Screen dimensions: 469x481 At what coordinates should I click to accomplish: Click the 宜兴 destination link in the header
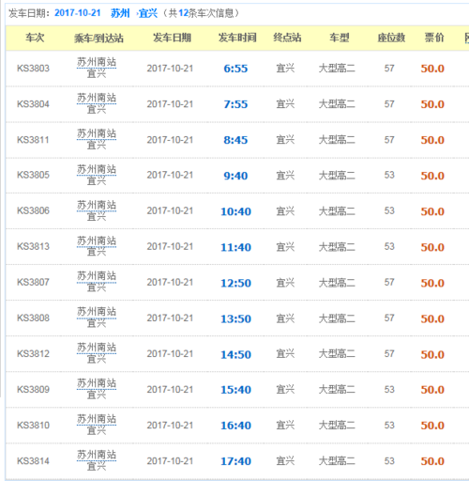(147, 13)
